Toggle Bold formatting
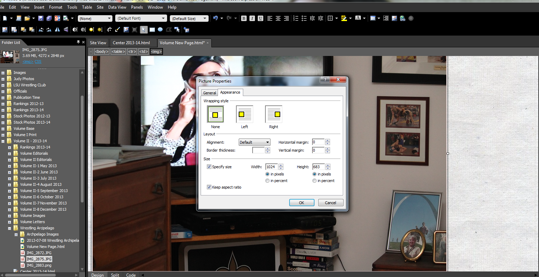The width and height of the screenshot is (539, 277). pyautogui.click(x=244, y=18)
